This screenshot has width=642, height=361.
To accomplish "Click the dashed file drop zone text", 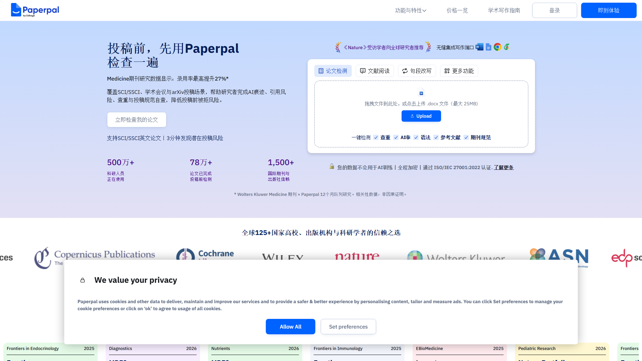I will click(421, 104).
